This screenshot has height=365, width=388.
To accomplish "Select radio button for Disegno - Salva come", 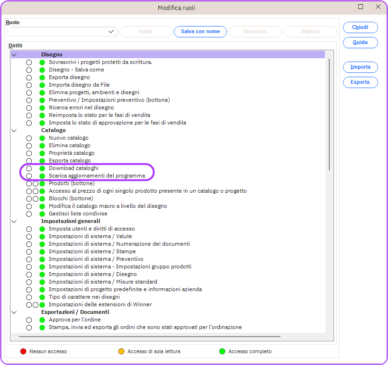I will pyautogui.click(x=29, y=70).
